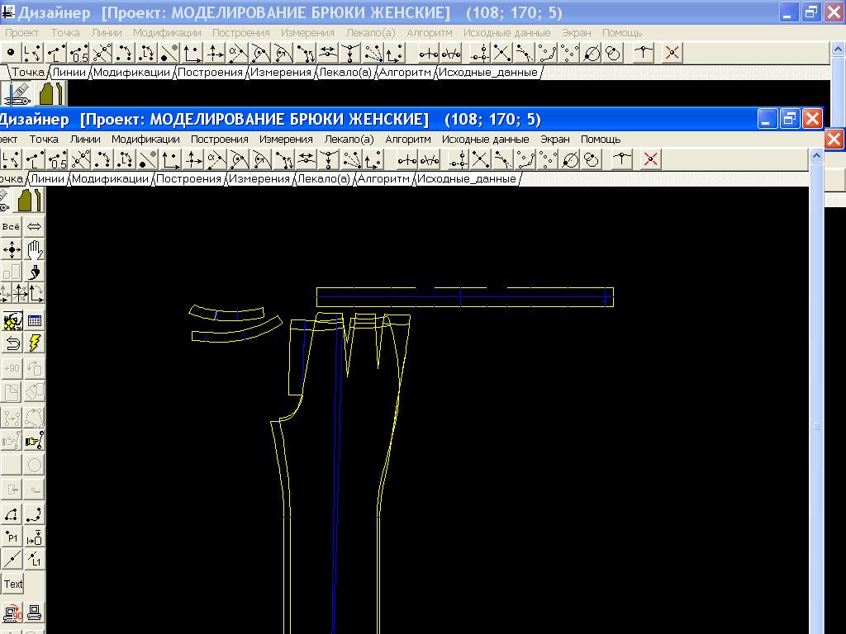
Task: Click the perpendicular point tool in front toolbar
Action: 193,159
